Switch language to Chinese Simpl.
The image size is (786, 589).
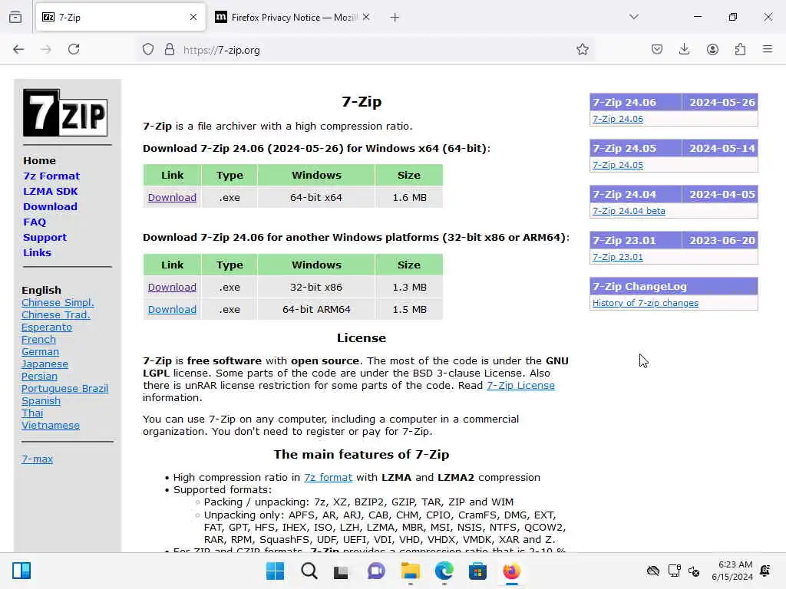point(58,302)
